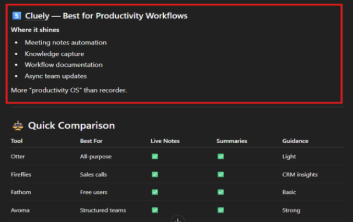The image size is (353, 222).
Task: Select the 'Quick Comparison' heading text
Action: 71,126
